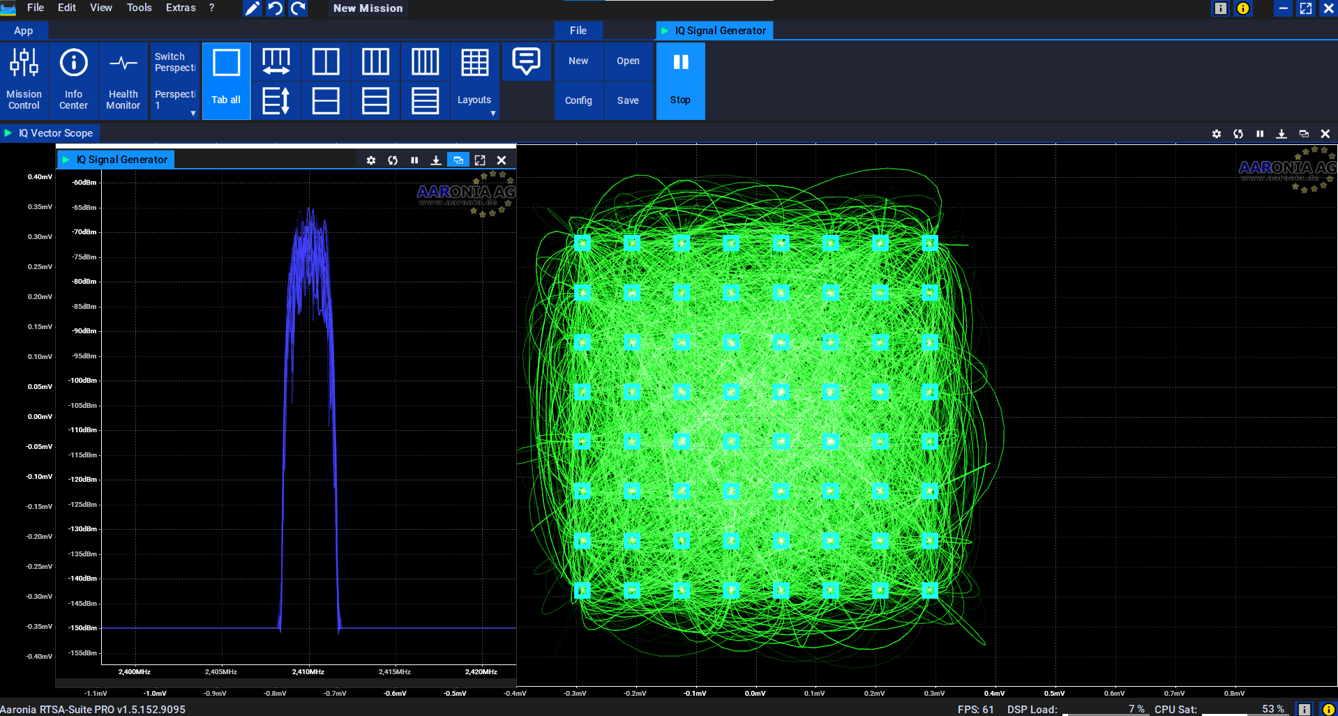This screenshot has width=1338, height=716.
Task: Click the undo arrow icon
Action: pyautogui.click(x=276, y=8)
